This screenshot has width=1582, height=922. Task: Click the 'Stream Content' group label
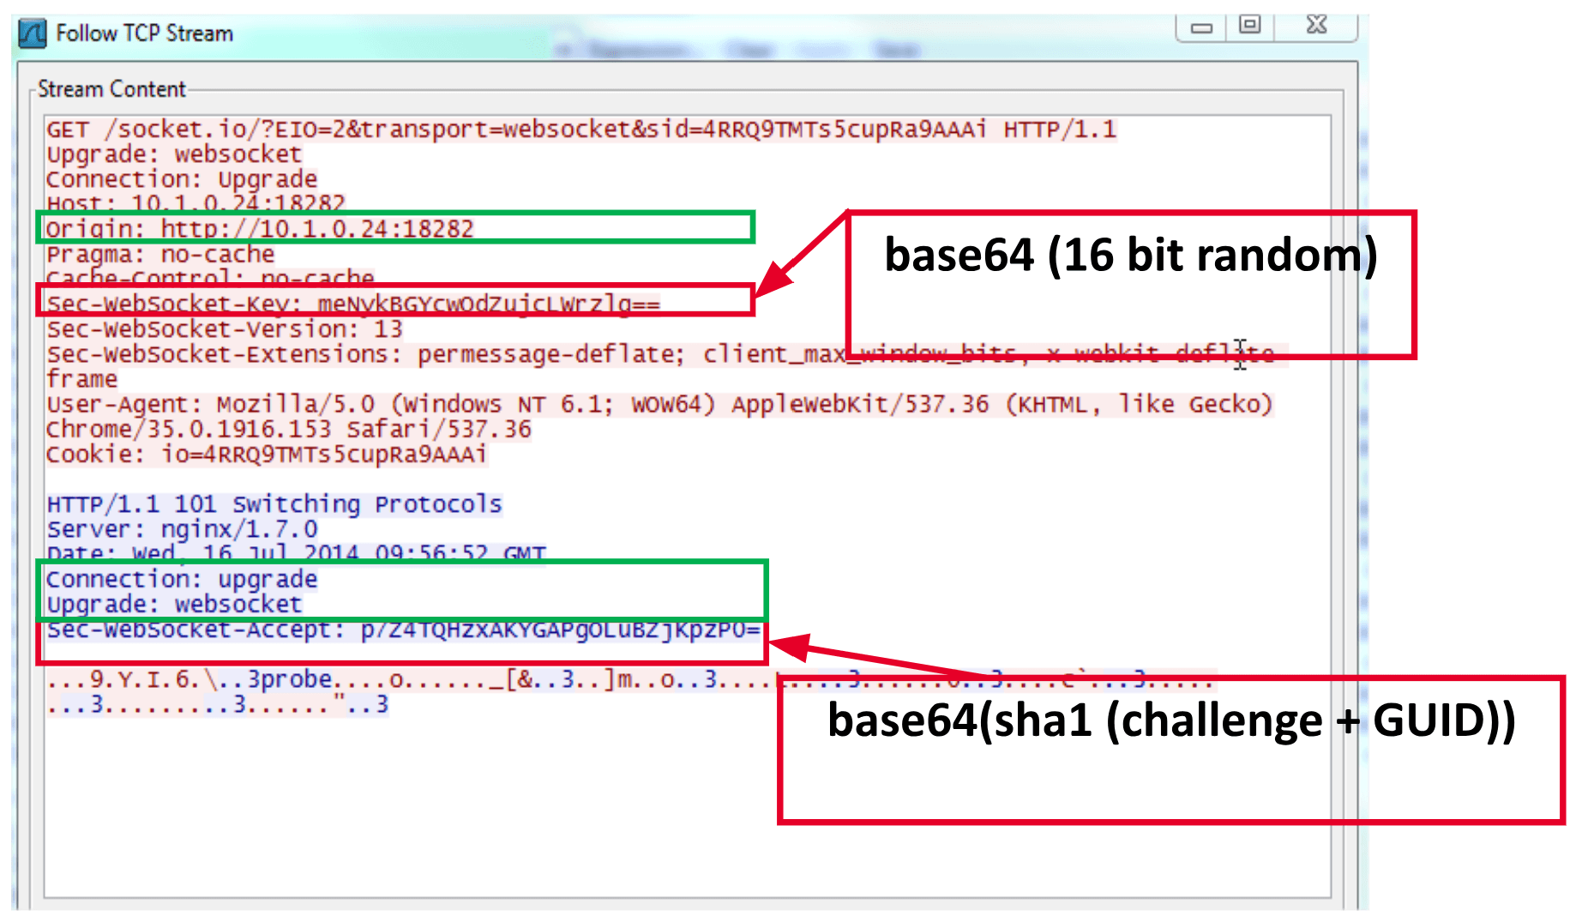[111, 89]
